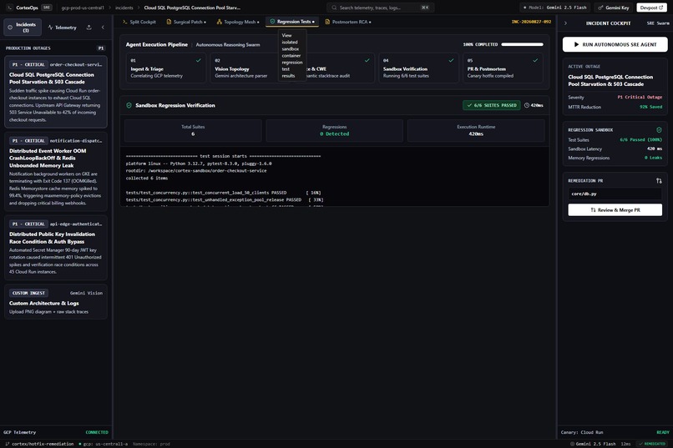This screenshot has height=448, width=673.
Task: Open the Devpost external link
Action: tap(651, 8)
